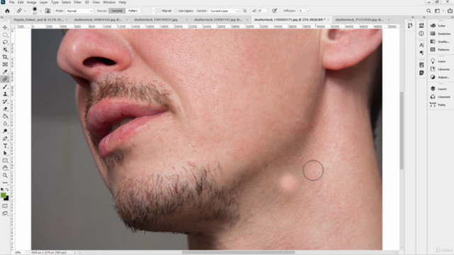
Task: Select the Horizontal Type tool
Action: click(x=5, y=146)
